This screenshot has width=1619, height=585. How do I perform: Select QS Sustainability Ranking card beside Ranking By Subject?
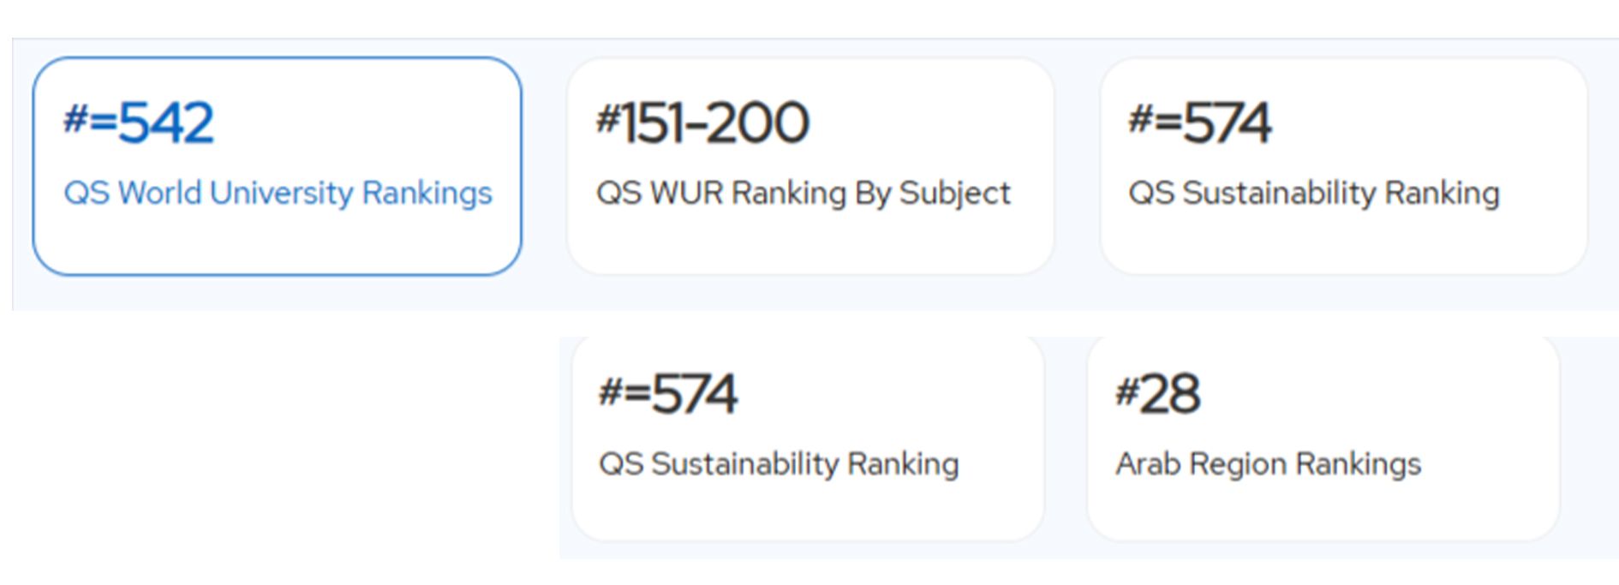[1343, 166]
